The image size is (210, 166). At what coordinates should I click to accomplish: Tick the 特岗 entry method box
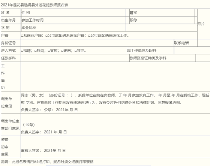pyautogui.click(x=36, y=51)
